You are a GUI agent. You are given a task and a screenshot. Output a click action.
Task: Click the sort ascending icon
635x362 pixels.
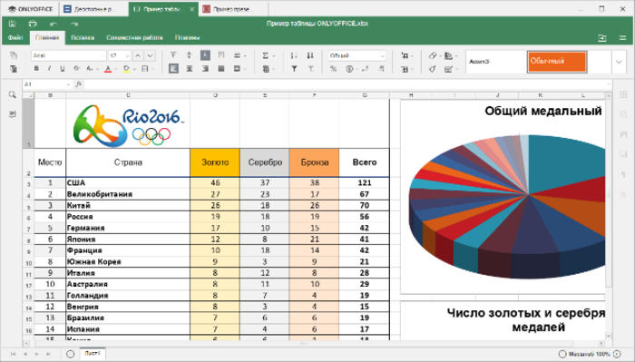295,55
